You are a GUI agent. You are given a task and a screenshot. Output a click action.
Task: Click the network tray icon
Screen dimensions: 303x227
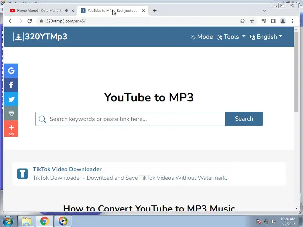[266, 221]
